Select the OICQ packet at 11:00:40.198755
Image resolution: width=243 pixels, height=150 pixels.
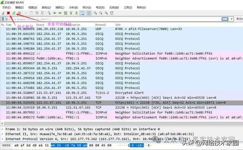point(121,44)
